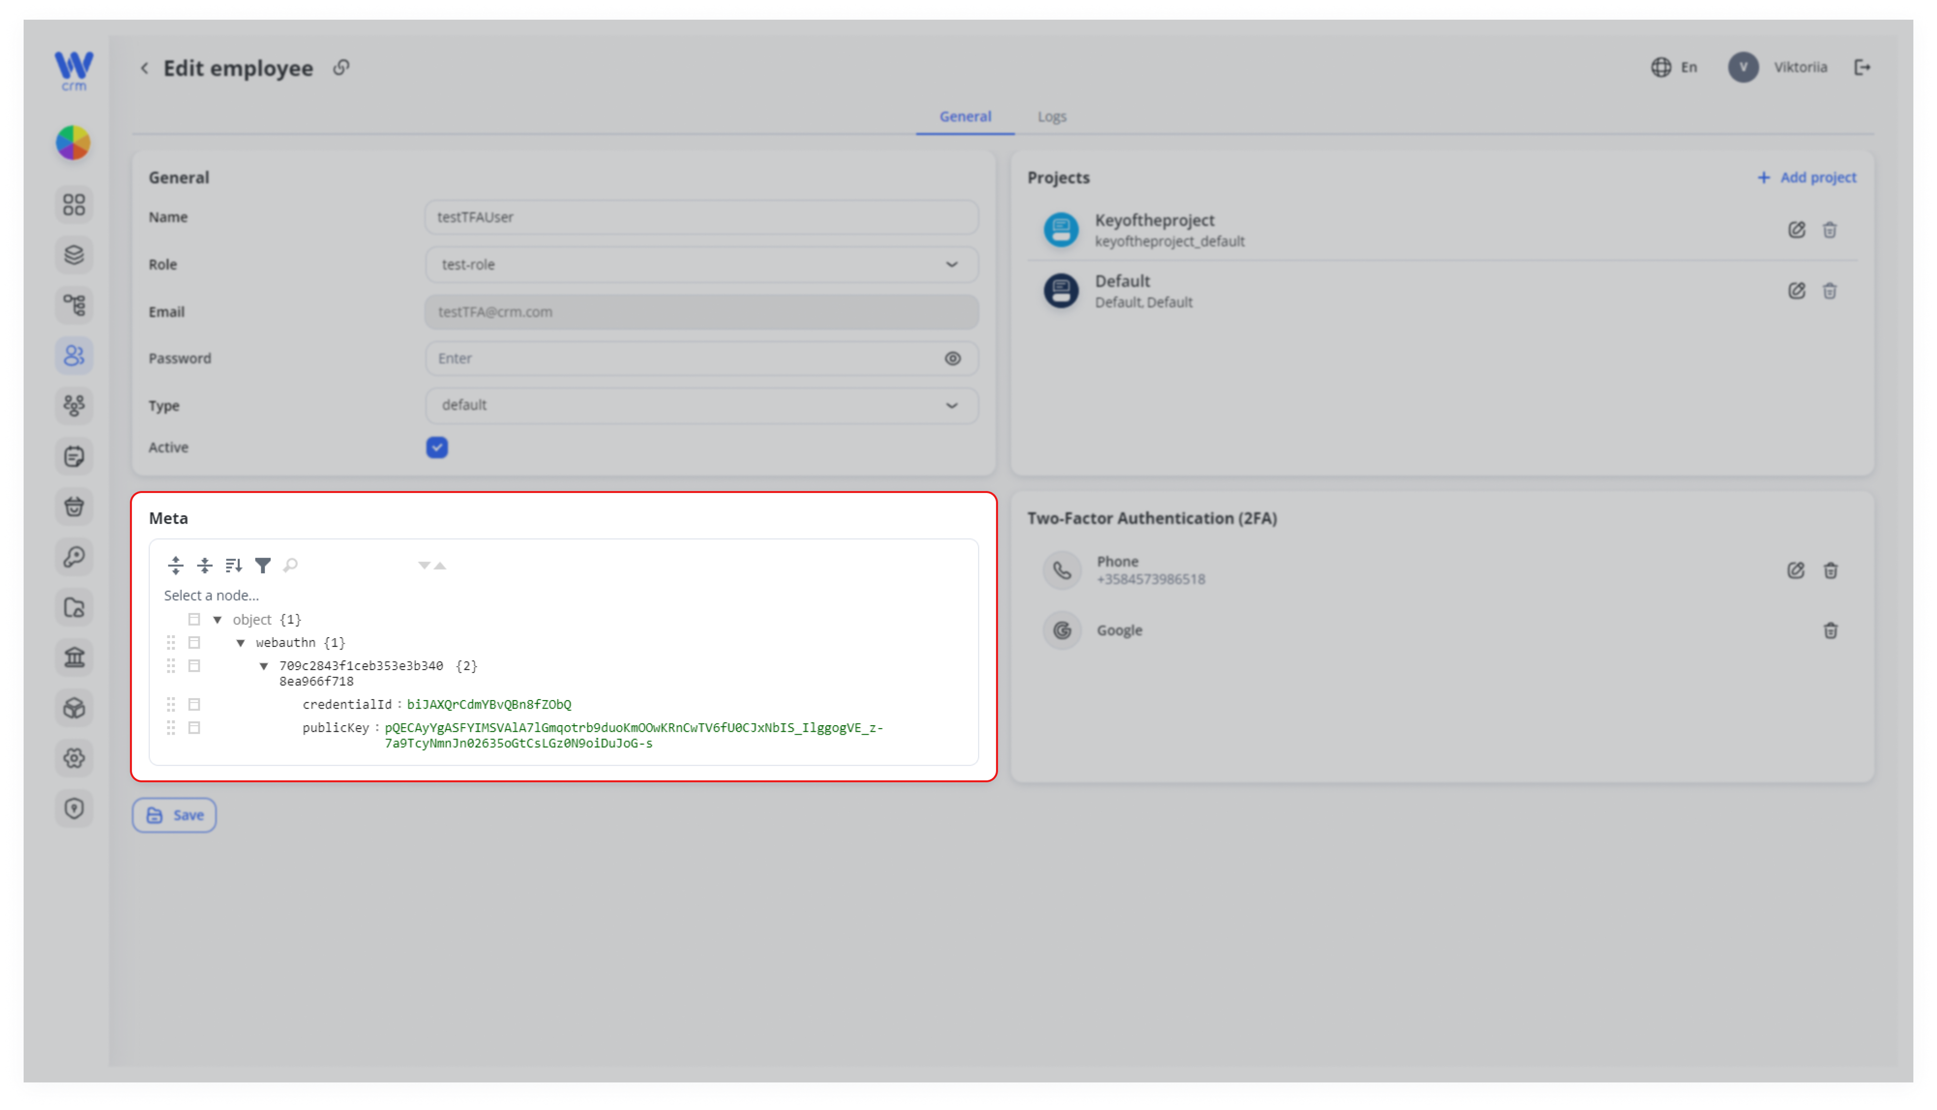The height and width of the screenshot is (1110, 1937).
Task: Edit the Phone 2FA entry
Action: [x=1797, y=571]
